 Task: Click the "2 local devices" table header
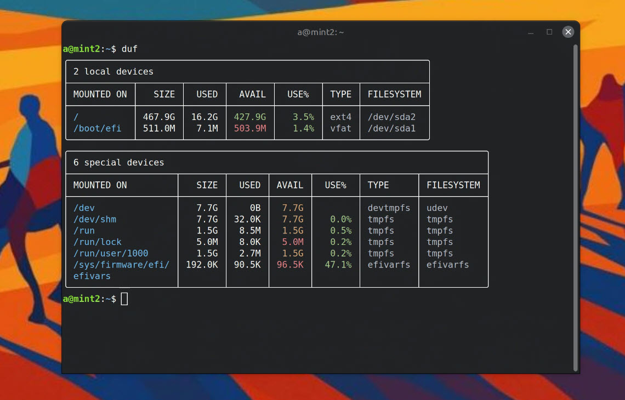(x=113, y=71)
